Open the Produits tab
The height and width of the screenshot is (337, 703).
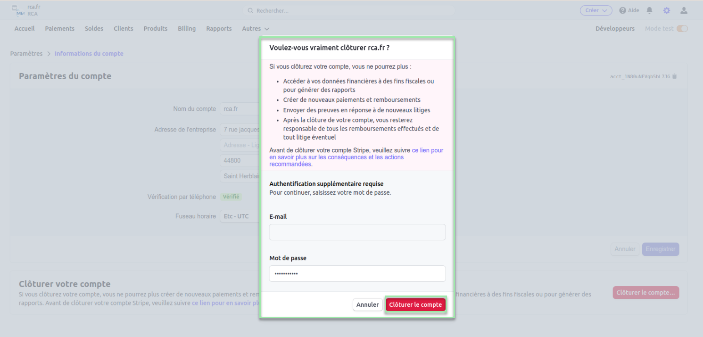(x=156, y=29)
